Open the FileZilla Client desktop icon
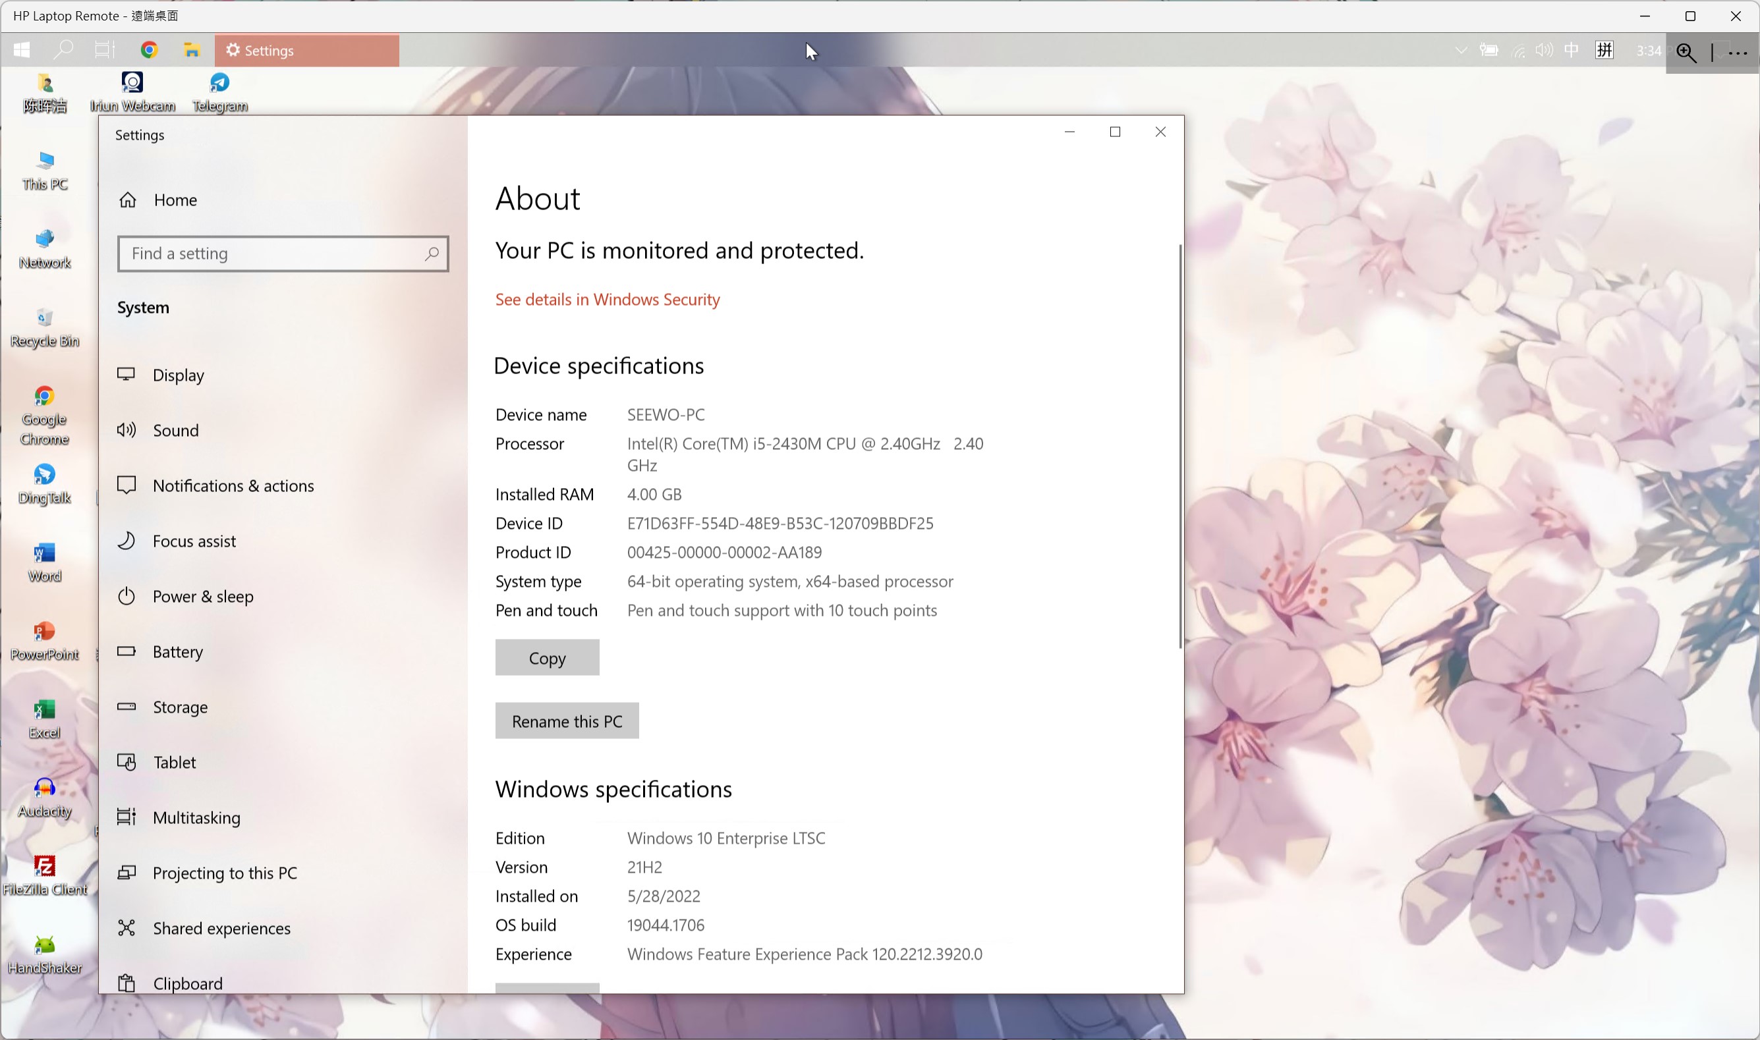 click(45, 876)
